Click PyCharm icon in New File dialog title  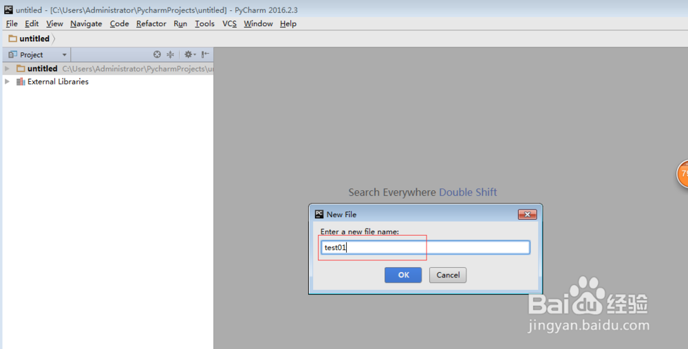(x=319, y=214)
